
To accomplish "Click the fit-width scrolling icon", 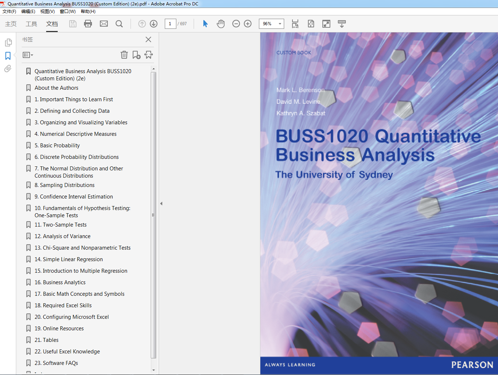I will coord(295,24).
